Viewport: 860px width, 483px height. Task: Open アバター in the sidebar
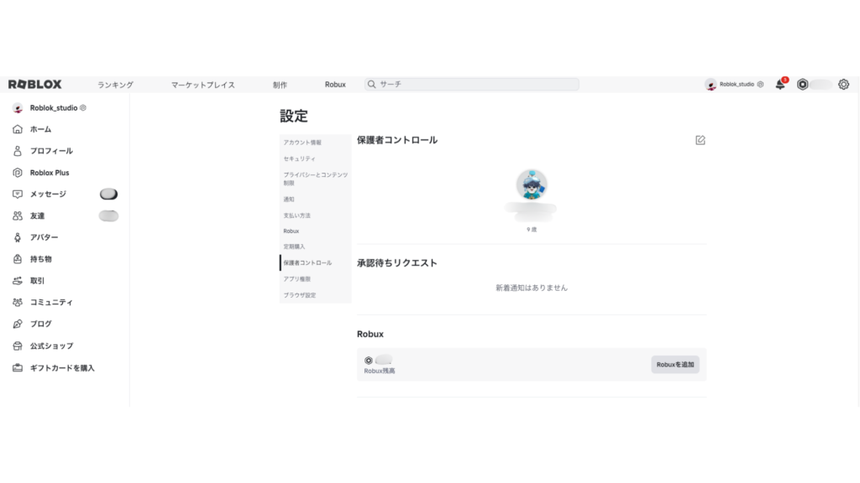pos(35,237)
